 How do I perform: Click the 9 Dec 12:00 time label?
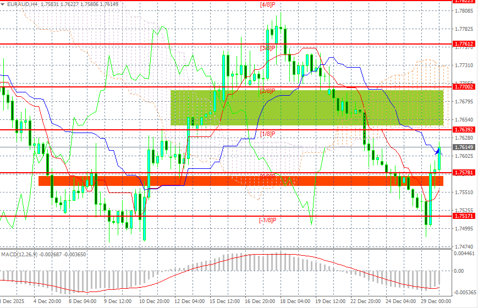118,301
